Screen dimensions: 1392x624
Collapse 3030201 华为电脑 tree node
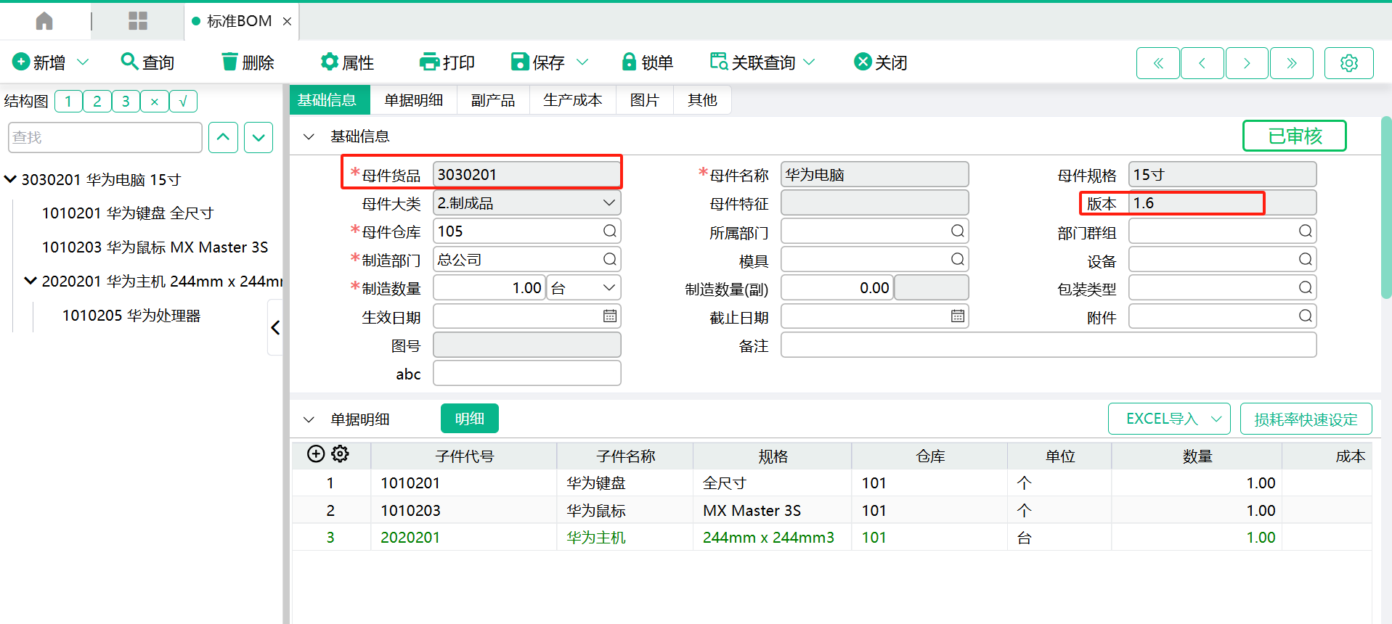click(x=11, y=179)
